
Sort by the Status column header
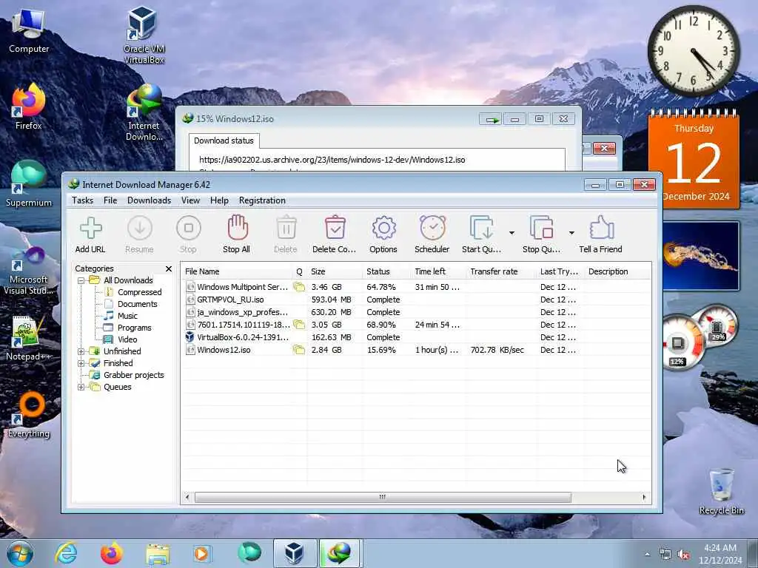coord(386,271)
